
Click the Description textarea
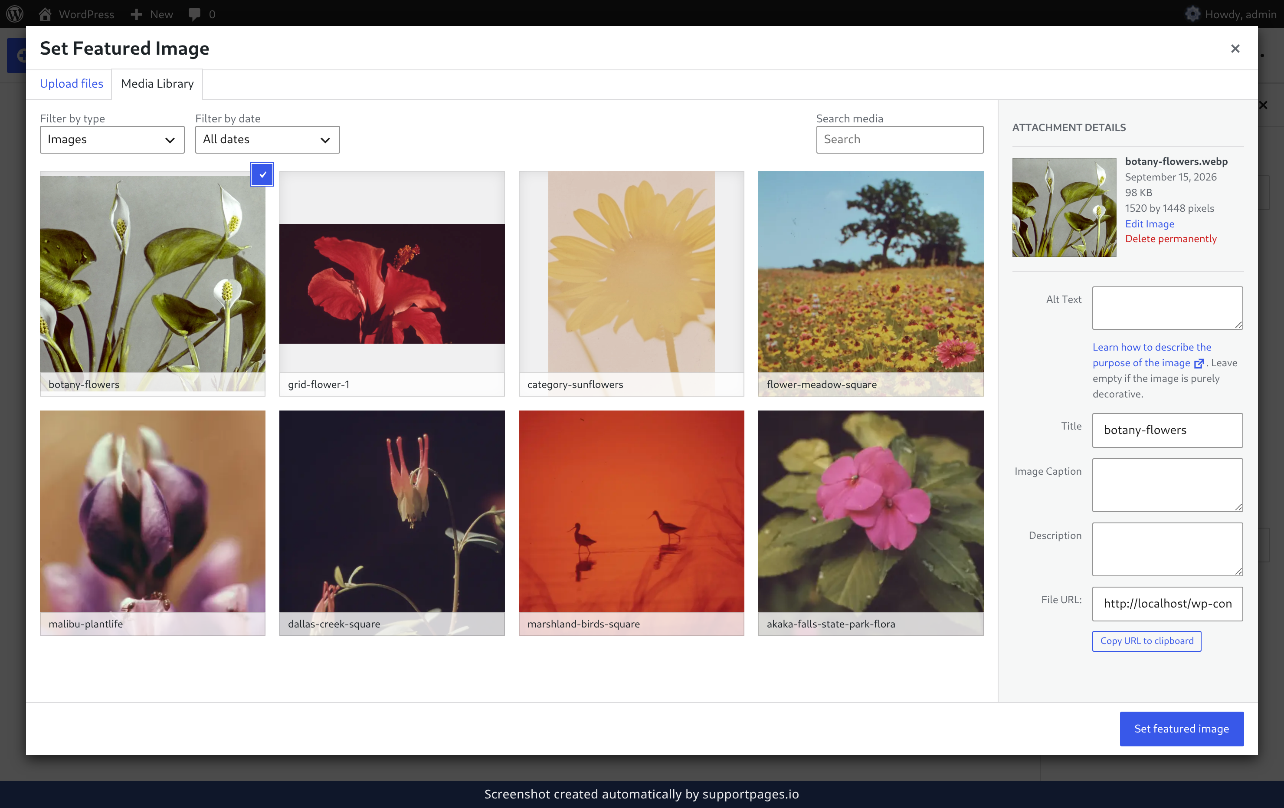coord(1167,549)
